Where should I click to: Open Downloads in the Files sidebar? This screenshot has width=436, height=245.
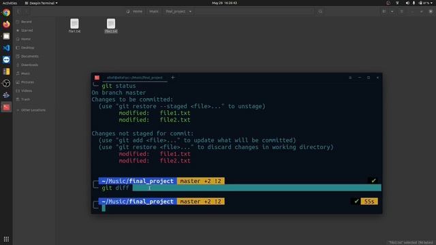pyautogui.click(x=29, y=65)
